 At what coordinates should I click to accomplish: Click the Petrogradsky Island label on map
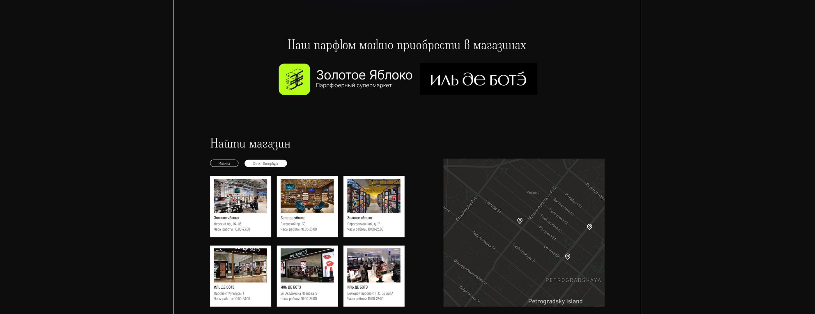point(555,301)
